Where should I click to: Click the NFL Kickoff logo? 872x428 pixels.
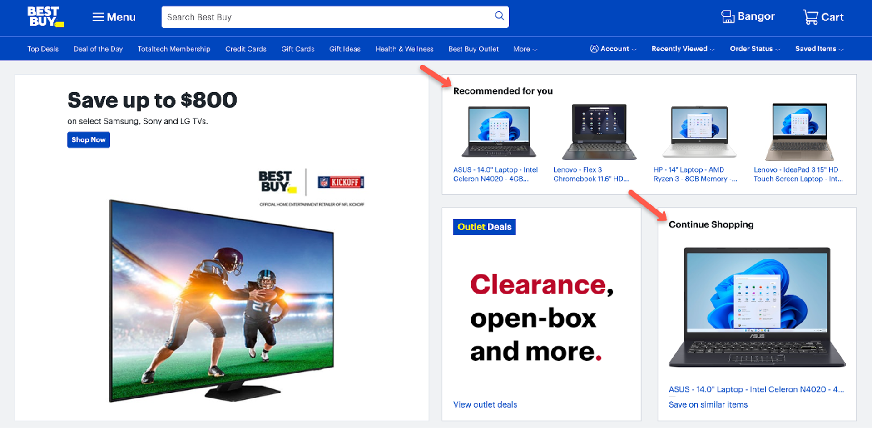(x=341, y=182)
